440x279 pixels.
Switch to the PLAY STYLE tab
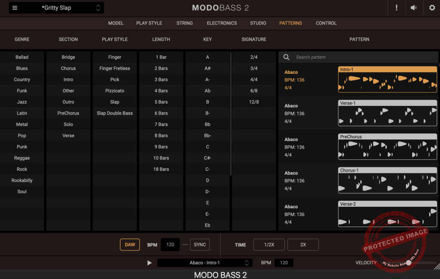pos(149,23)
